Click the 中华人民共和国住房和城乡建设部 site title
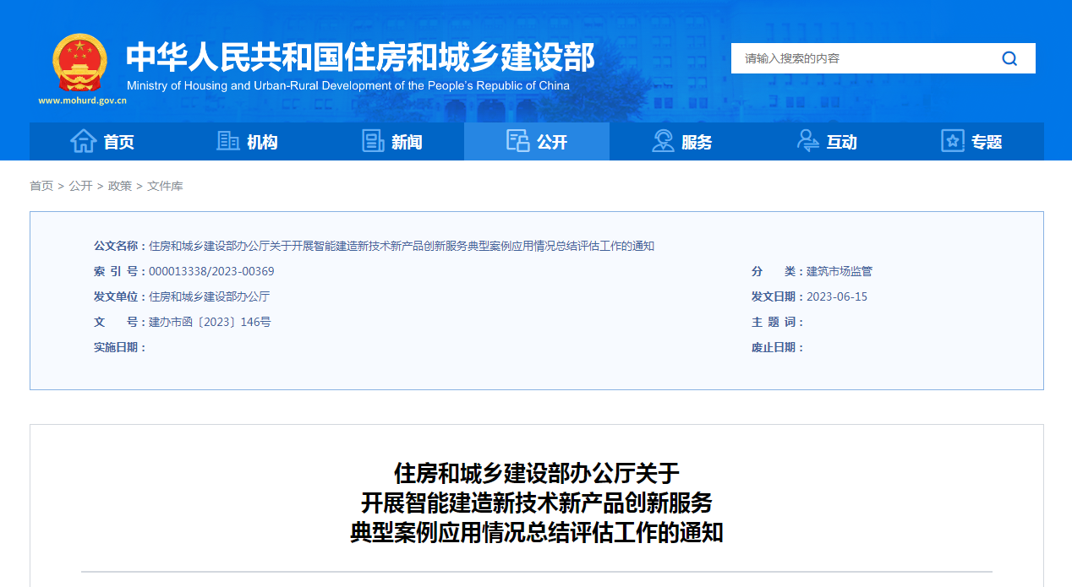This screenshot has height=587, width=1072. [360, 57]
